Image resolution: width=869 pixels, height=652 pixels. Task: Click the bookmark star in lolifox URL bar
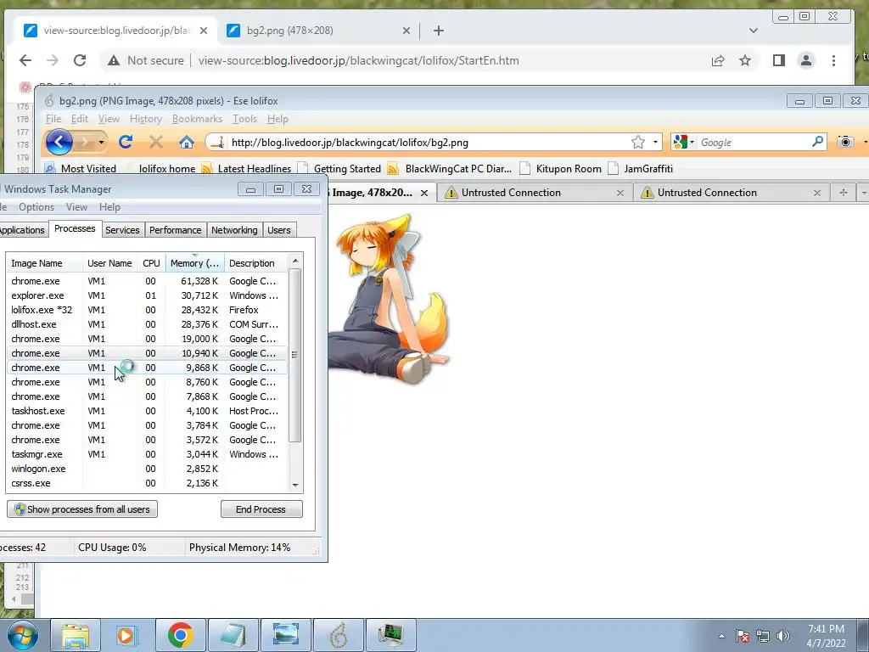coord(638,143)
